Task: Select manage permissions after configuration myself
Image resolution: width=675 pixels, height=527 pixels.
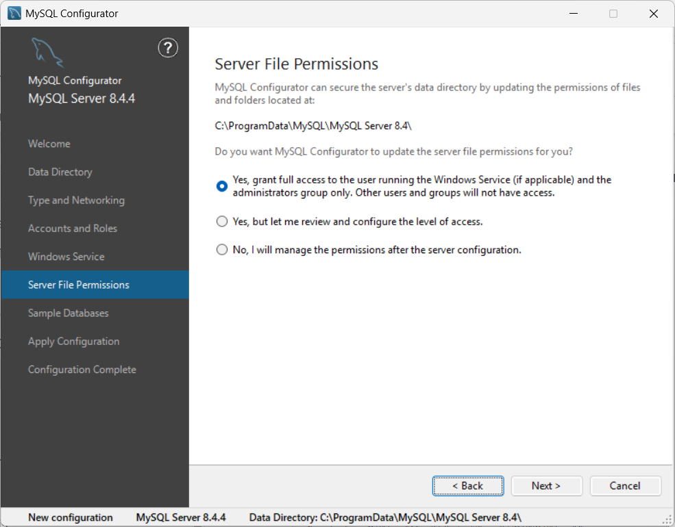Action: click(221, 249)
